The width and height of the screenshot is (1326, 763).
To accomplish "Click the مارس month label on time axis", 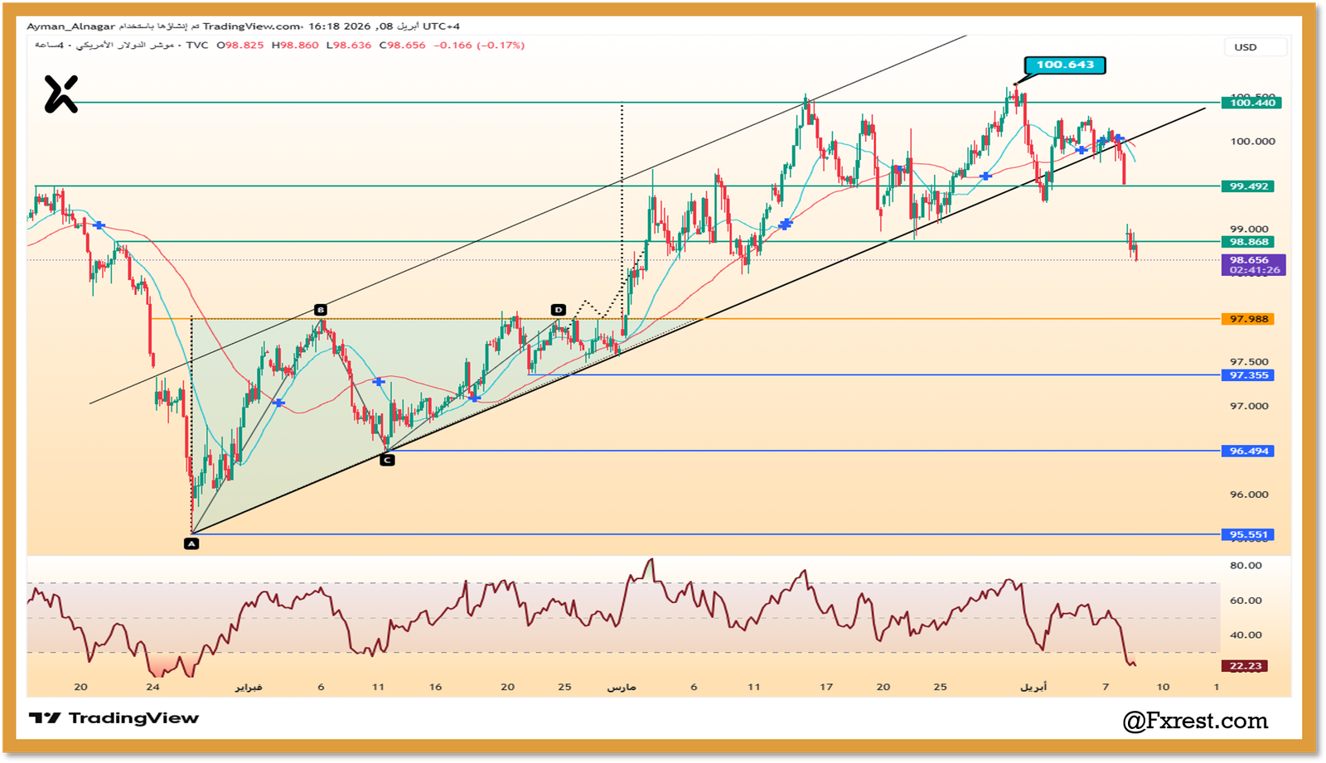I will tap(622, 688).
